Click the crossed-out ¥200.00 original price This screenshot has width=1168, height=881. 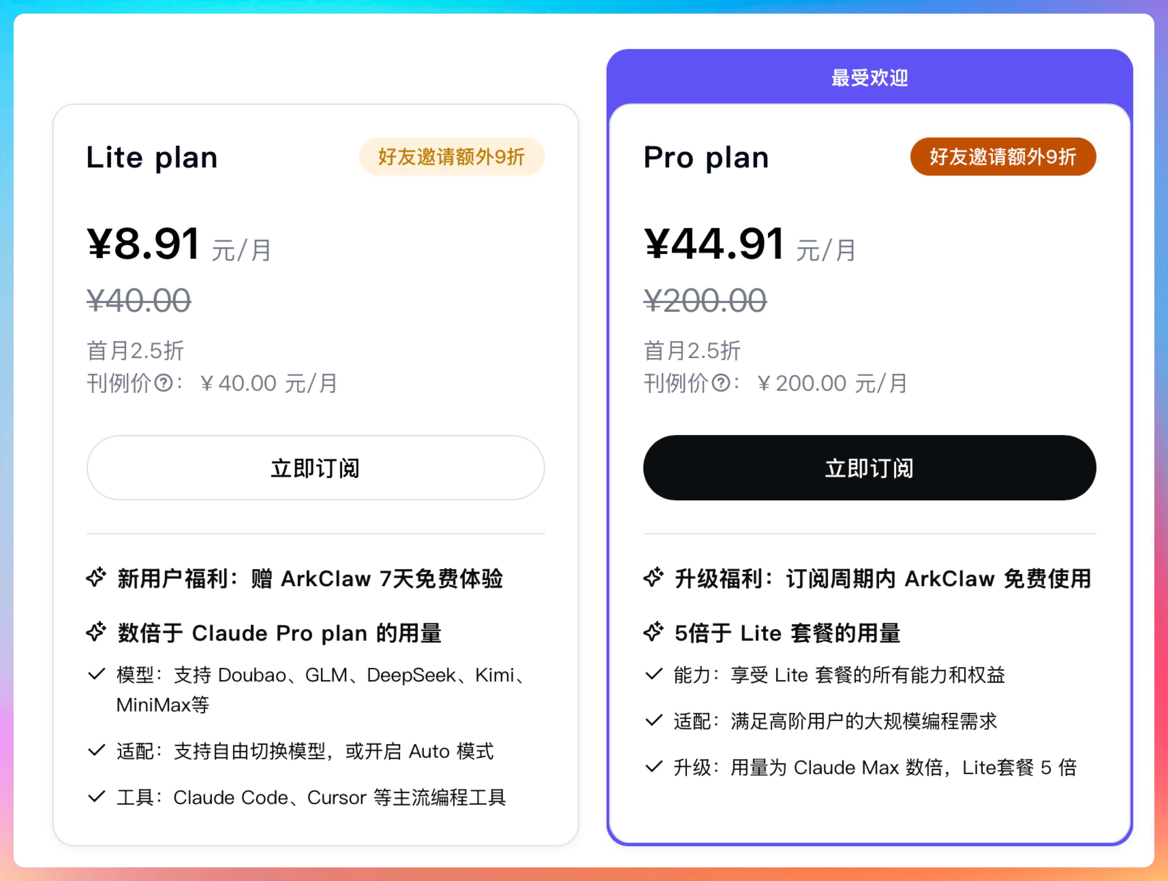pos(705,301)
